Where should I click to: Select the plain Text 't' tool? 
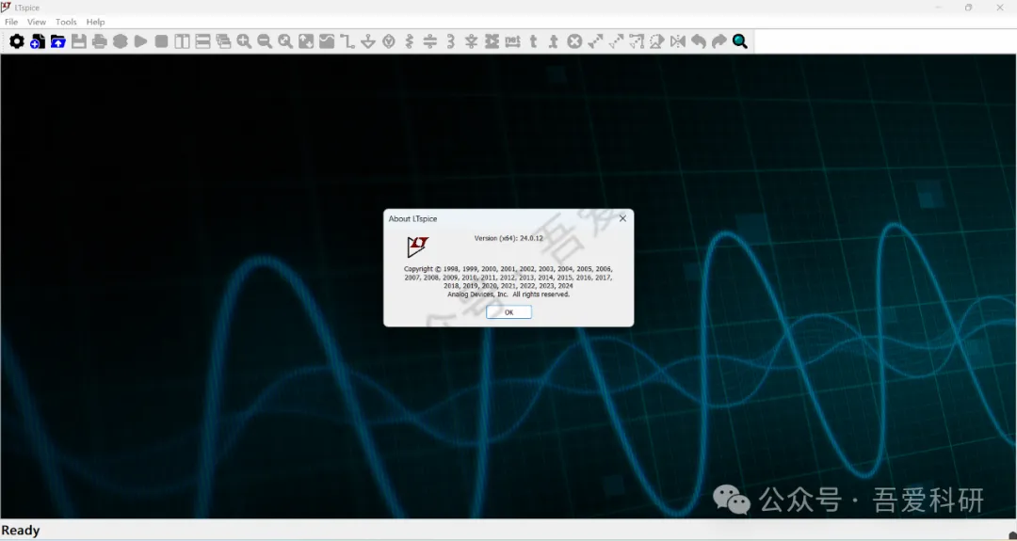click(533, 41)
